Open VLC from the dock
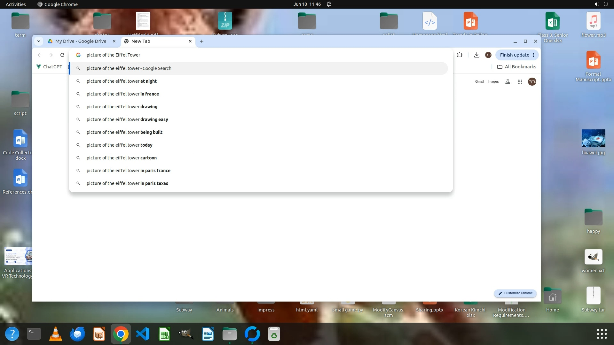The width and height of the screenshot is (614, 345). point(55,334)
